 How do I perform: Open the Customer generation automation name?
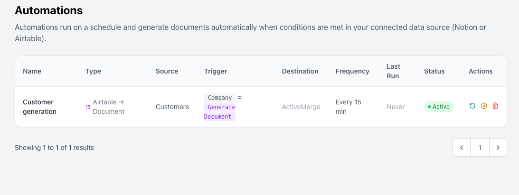[40, 107]
